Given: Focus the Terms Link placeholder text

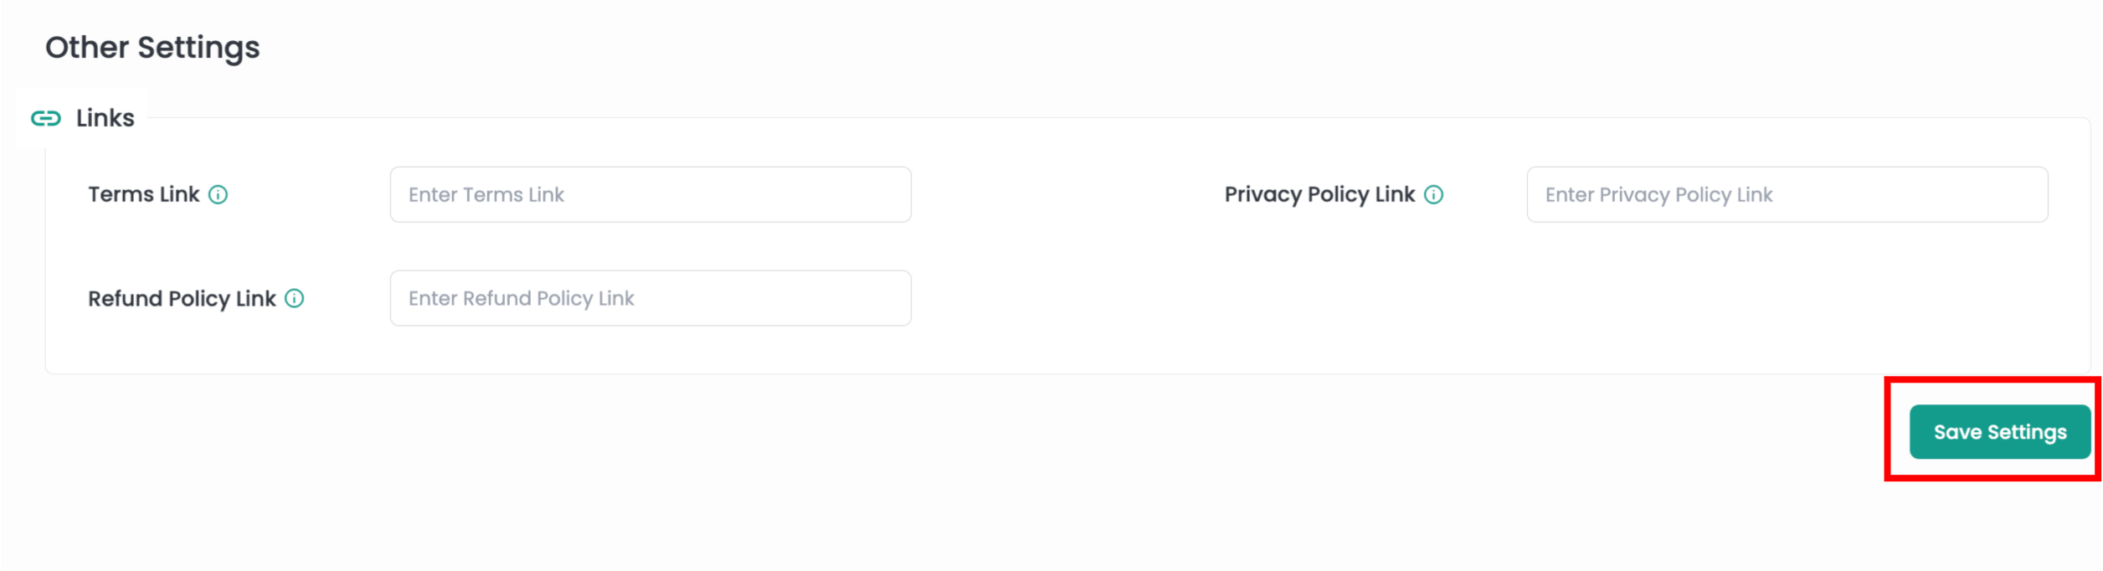Looking at the screenshot, I should click(x=486, y=194).
